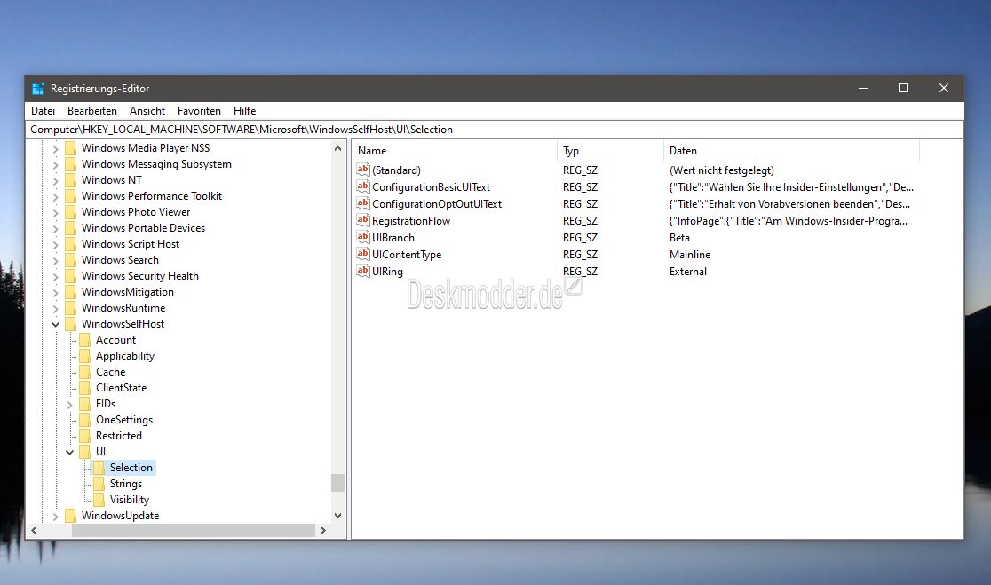This screenshot has height=585, width=991.
Task: Click the folder icon of Visibility key
Action: coord(99,500)
